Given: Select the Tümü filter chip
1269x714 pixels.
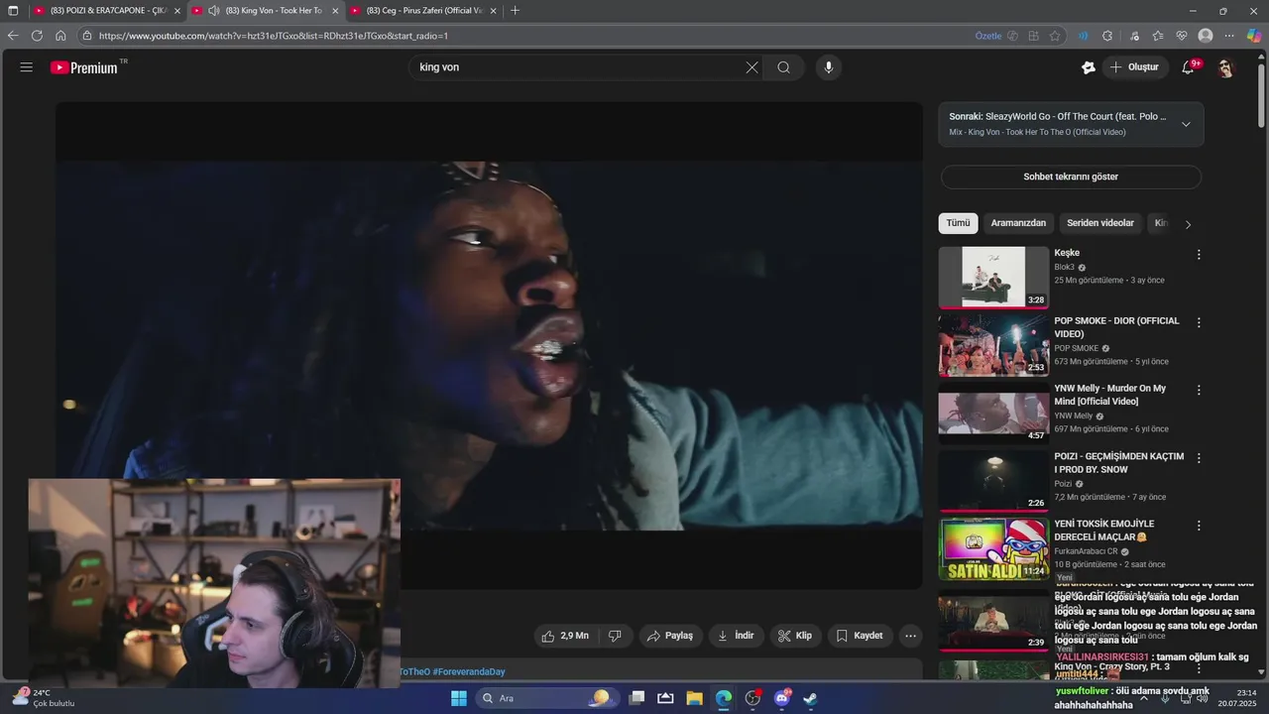Looking at the screenshot, I should tap(958, 223).
